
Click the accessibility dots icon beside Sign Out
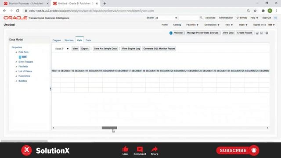tap(275, 18)
